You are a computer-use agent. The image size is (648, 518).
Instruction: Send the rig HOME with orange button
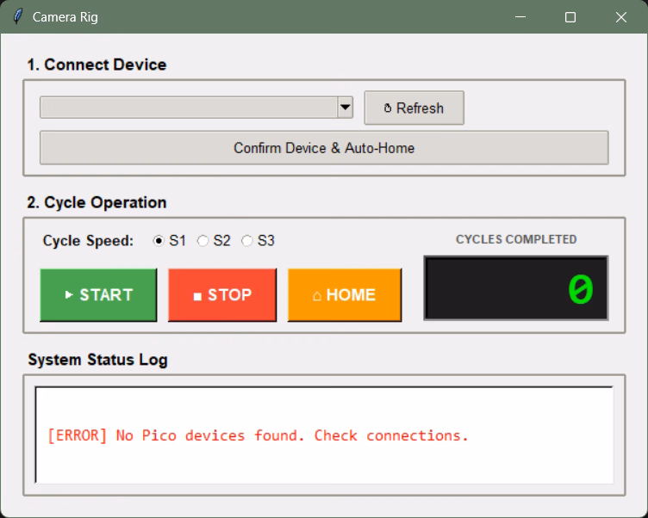point(345,294)
